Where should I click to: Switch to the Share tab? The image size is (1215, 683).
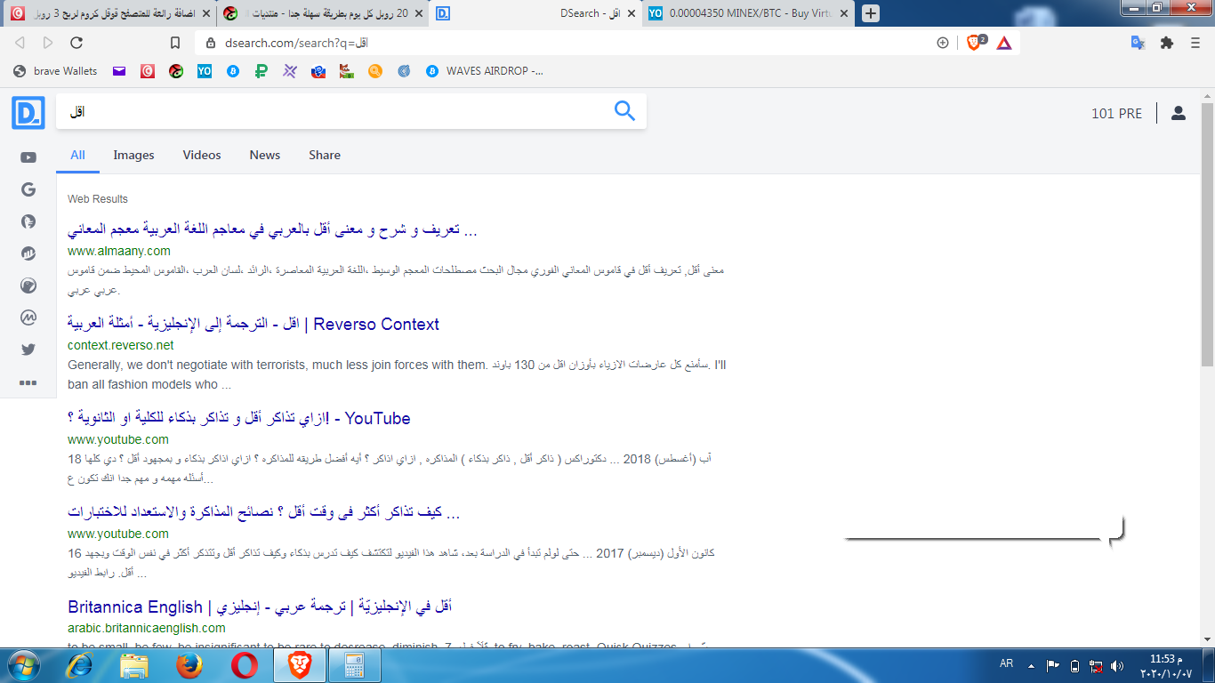click(325, 155)
